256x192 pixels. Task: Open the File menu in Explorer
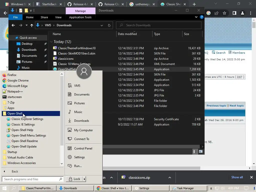point(15,17)
